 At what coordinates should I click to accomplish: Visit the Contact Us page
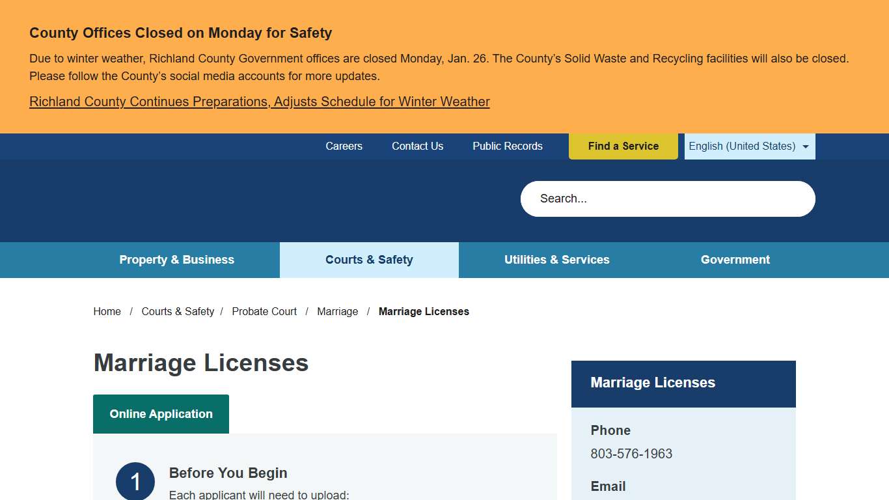[417, 146]
